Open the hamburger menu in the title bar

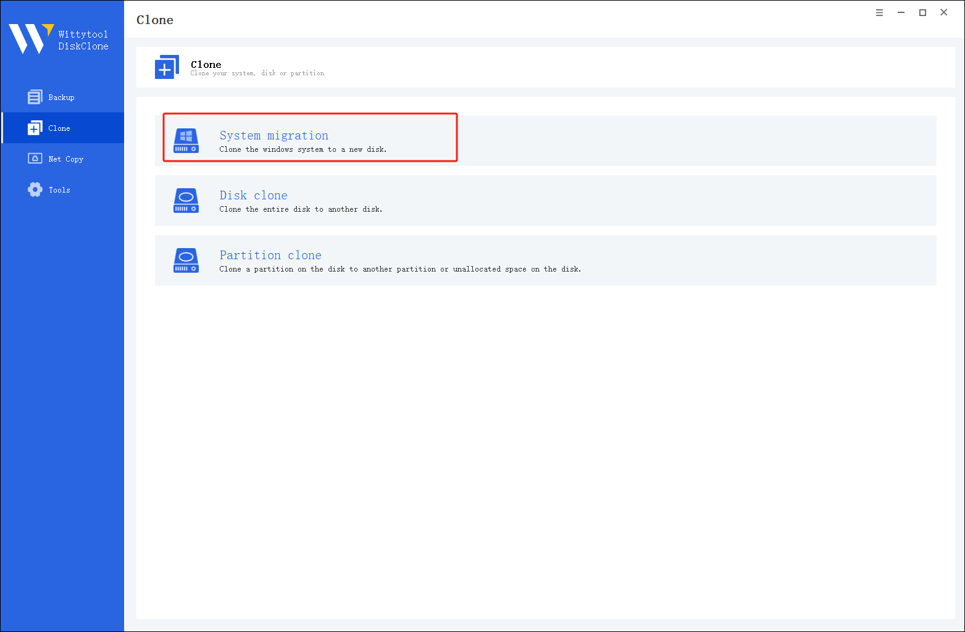(x=879, y=12)
